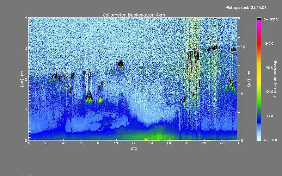Click the '60.0' colorbar value
This screenshot has height=176, width=282.
270,116
